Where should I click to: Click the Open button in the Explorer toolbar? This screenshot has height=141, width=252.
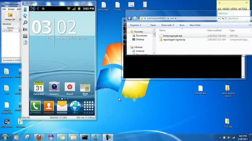point(151,25)
